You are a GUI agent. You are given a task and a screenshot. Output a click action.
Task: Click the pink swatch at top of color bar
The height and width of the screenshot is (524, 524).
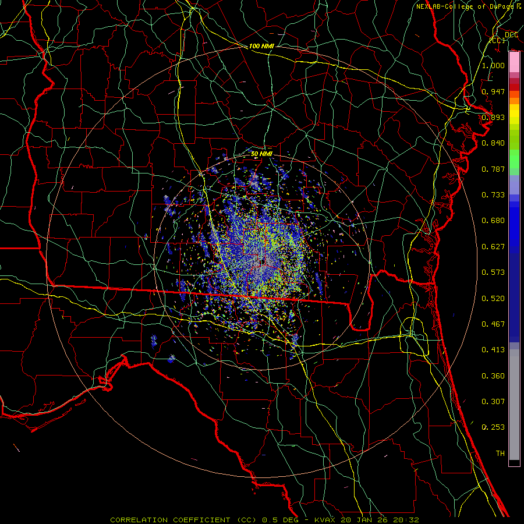click(x=514, y=62)
